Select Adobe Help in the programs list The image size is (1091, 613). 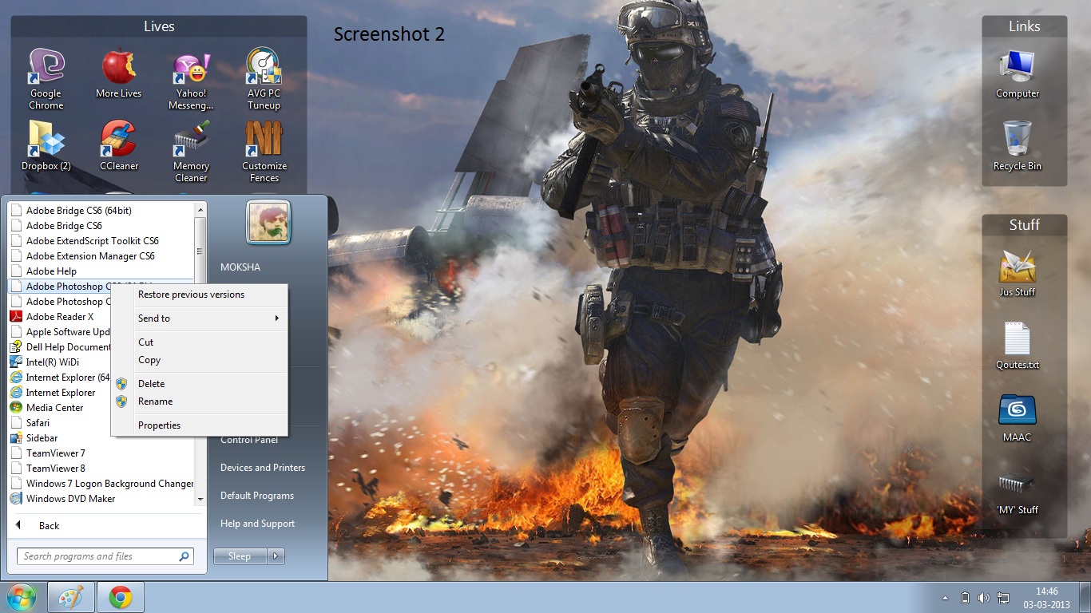[51, 271]
